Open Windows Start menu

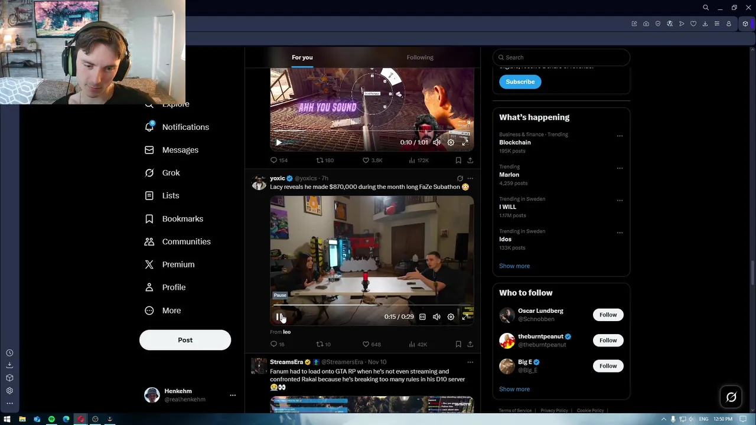tap(7, 419)
